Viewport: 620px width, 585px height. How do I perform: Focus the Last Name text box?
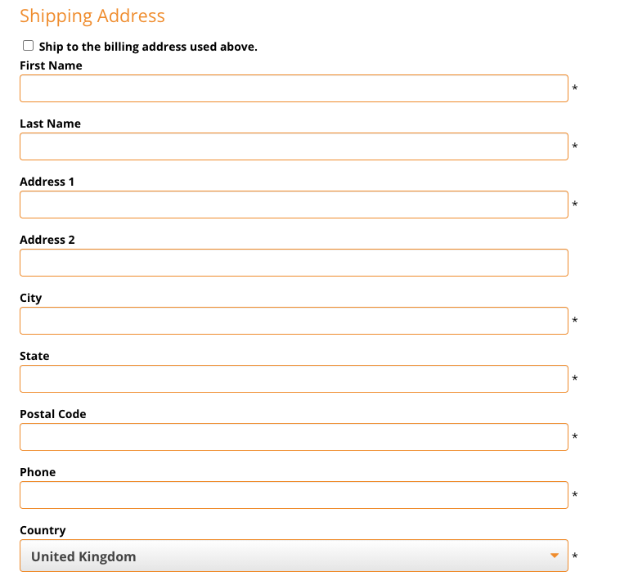(x=294, y=146)
